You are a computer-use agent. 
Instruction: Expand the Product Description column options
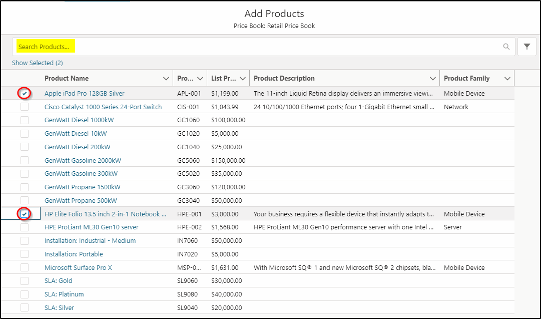[x=432, y=78]
